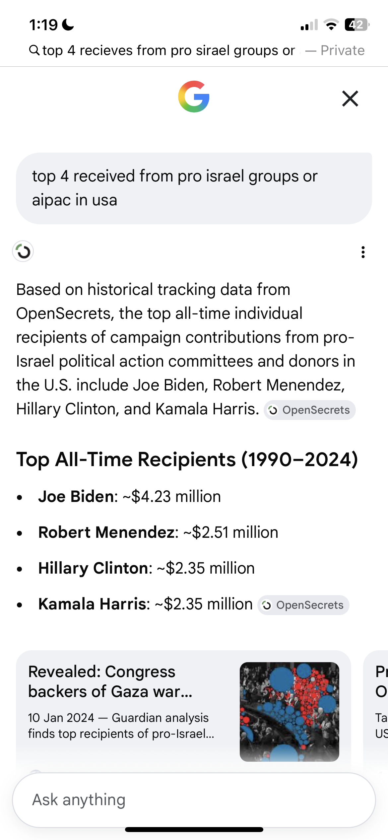
Task: Tap the home indicator bar at bottom
Action: [x=194, y=830]
